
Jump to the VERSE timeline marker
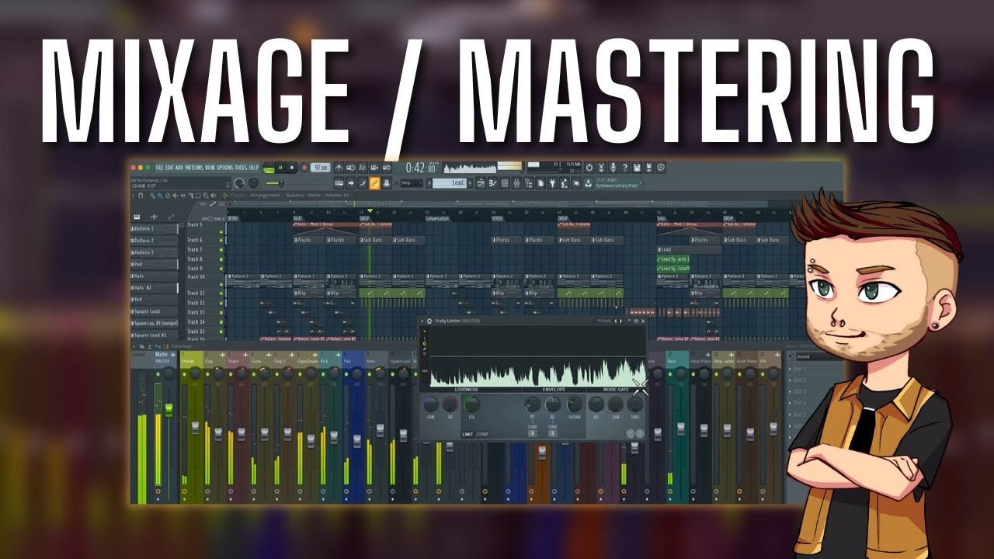click(497, 219)
